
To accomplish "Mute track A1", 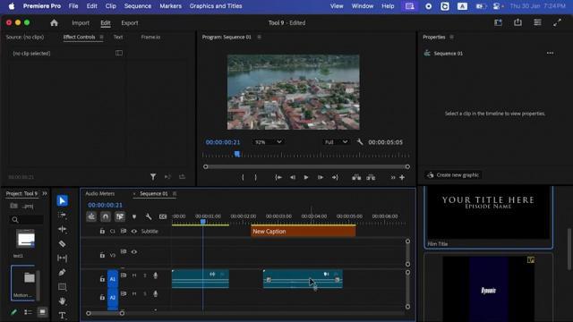I will tap(134, 275).
